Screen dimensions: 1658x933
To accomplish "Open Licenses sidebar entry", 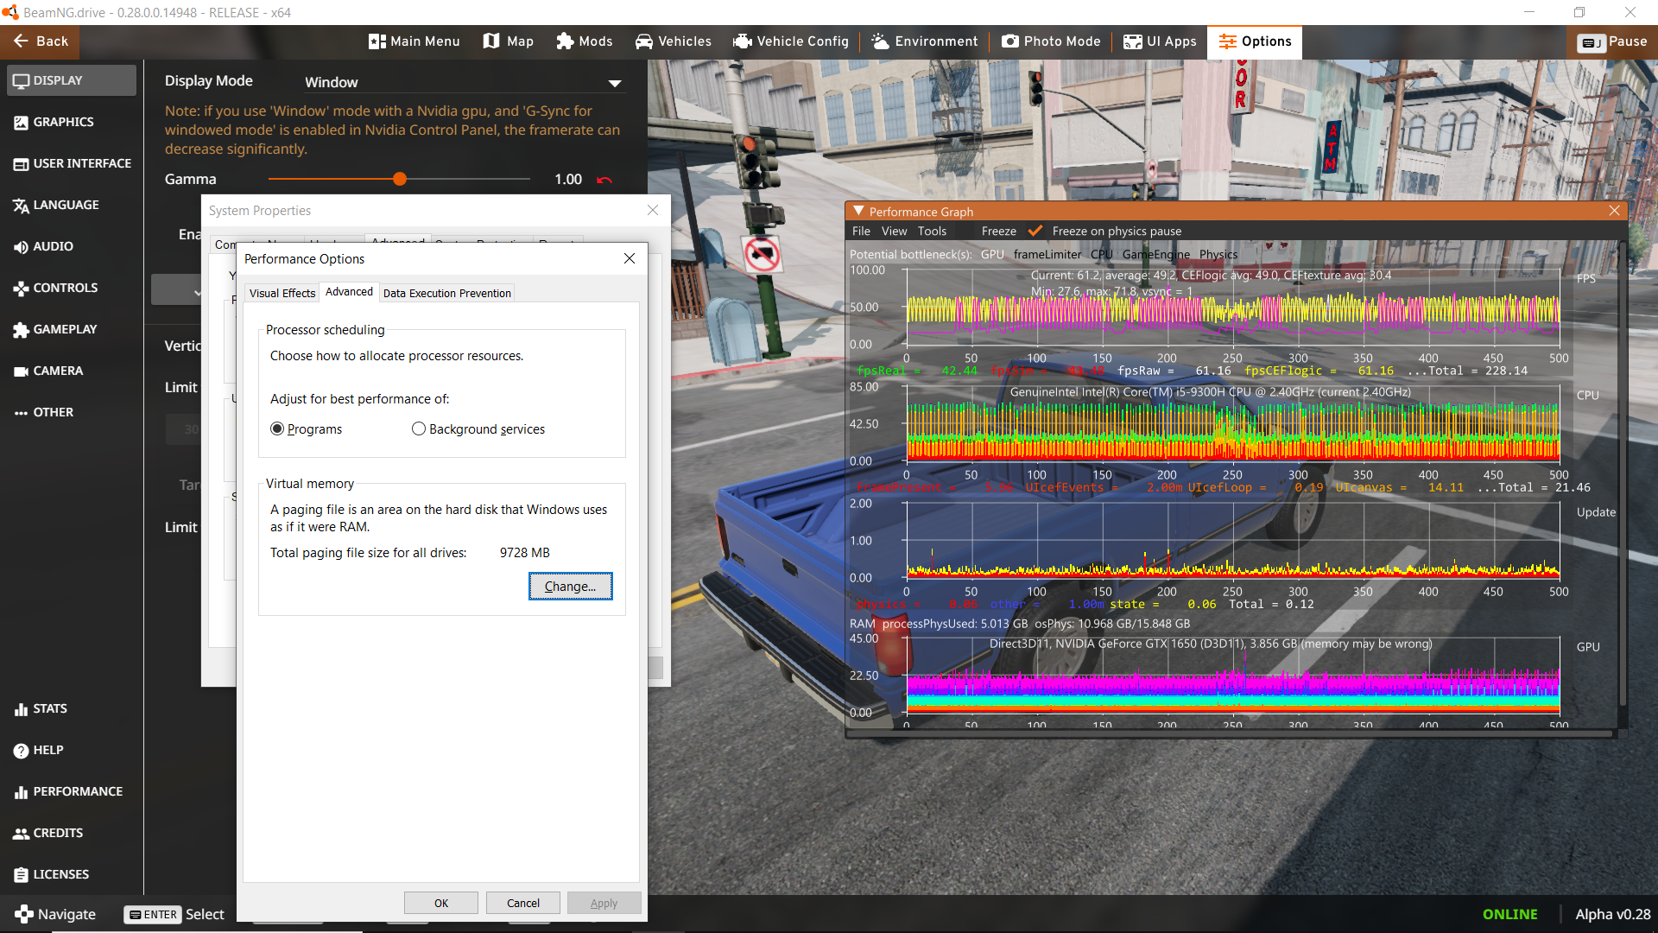I will coord(71,874).
